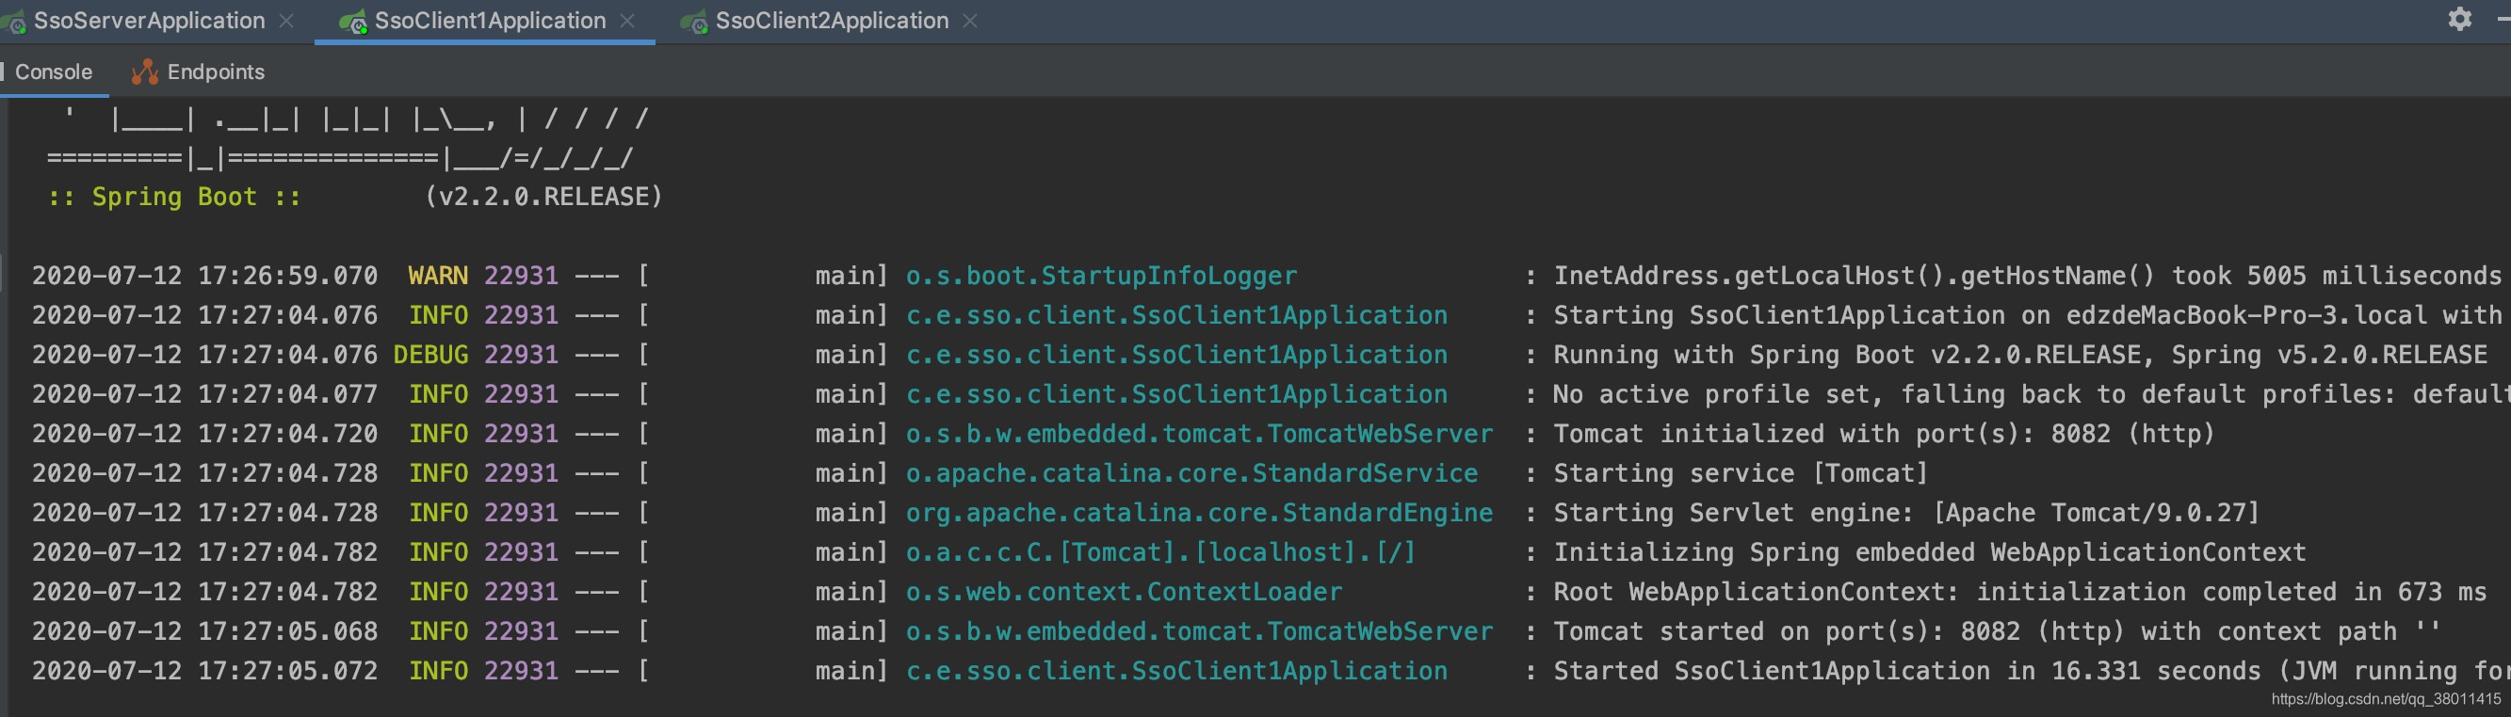2511x717 pixels.
Task: Show the Console tab
Action: tap(54, 72)
